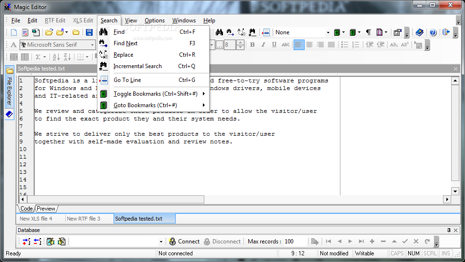Toggle justified text alignment

pos(331,45)
